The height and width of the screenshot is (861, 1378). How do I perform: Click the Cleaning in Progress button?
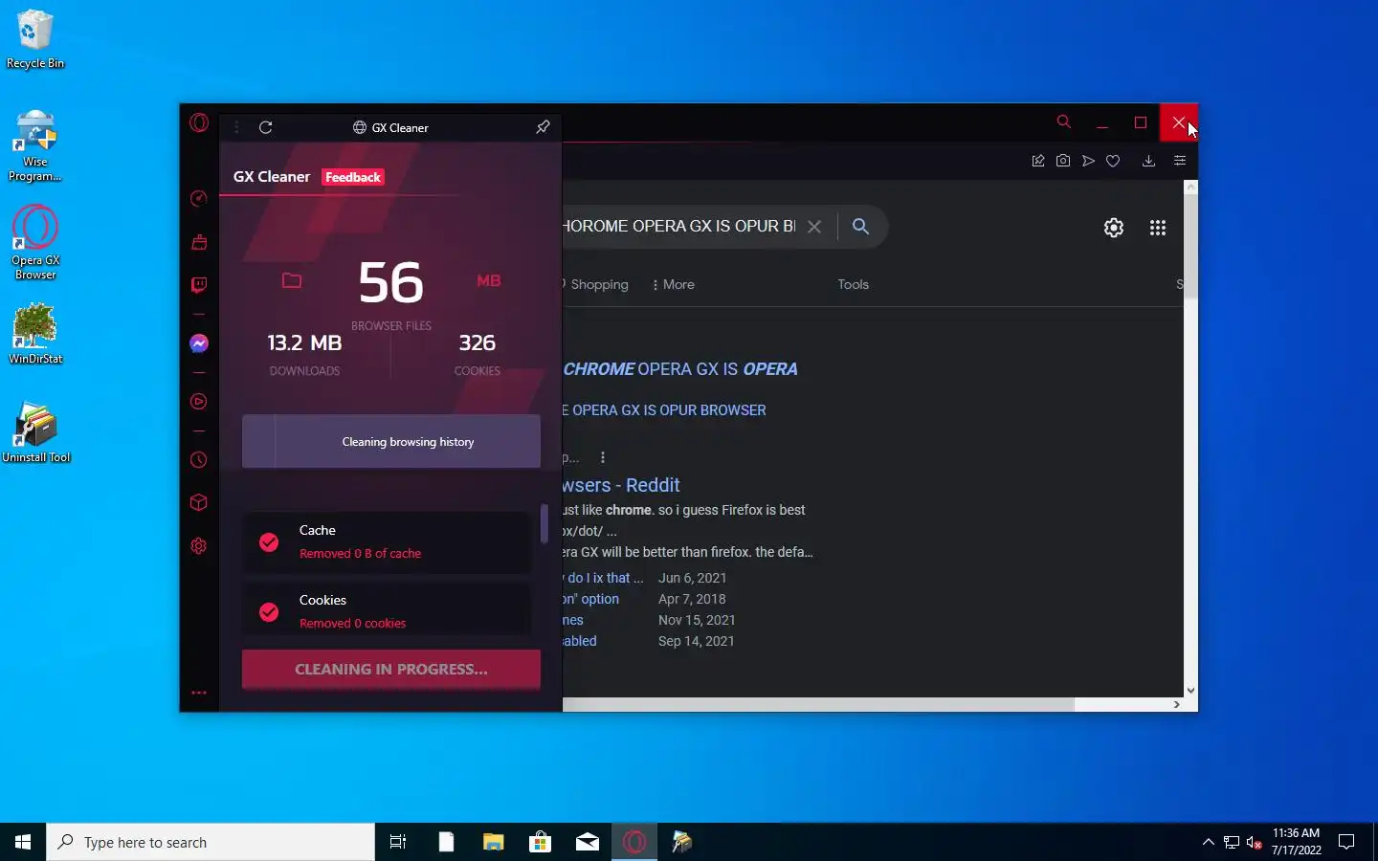pos(391,670)
